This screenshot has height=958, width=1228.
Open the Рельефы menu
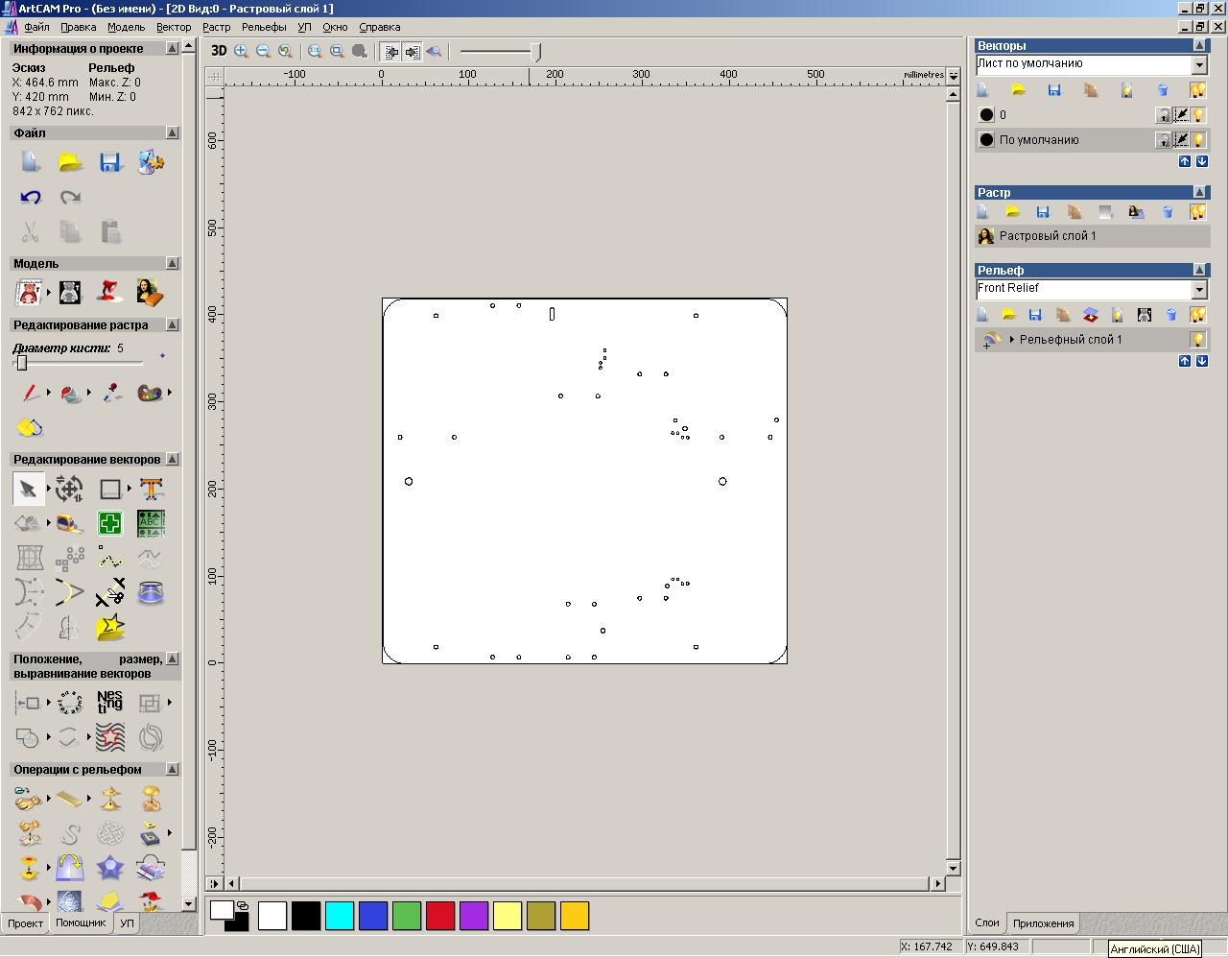click(x=264, y=27)
